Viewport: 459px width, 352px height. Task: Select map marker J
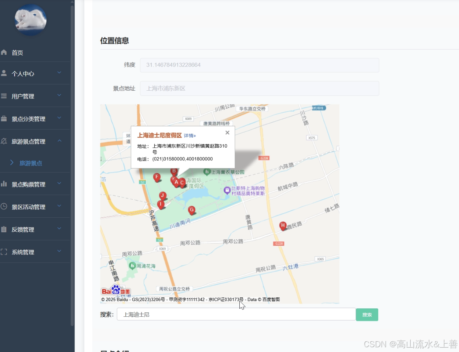point(163,196)
